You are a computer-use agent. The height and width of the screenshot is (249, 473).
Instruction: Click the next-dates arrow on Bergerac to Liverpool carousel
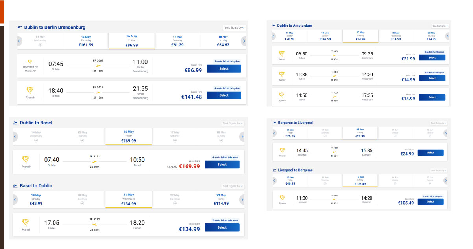[446, 133]
